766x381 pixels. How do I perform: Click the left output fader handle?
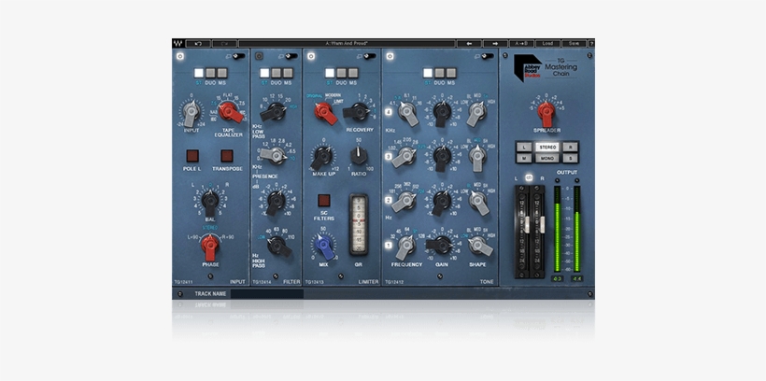[527, 224]
